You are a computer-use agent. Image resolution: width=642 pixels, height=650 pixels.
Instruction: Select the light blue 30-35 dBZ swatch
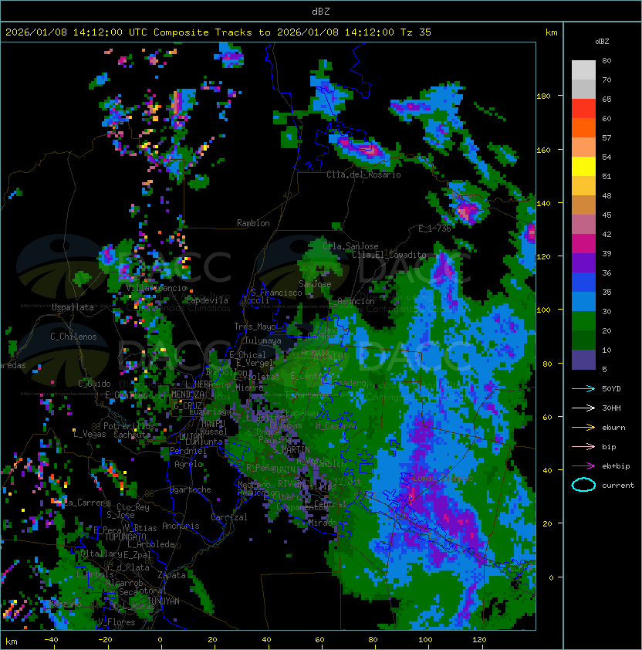click(x=583, y=302)
